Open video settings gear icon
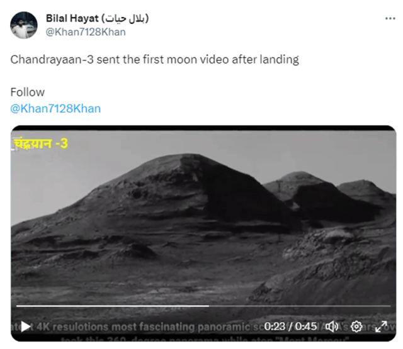 pyautogui.click(x=356, y=326)
